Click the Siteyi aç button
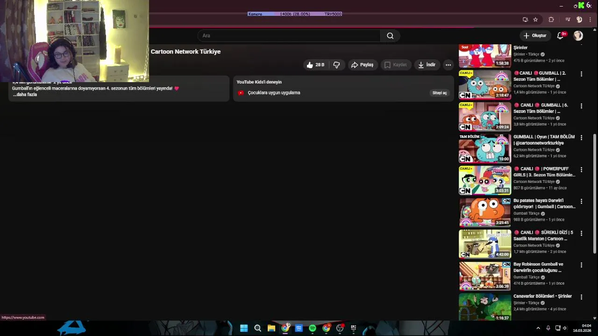This screenshot has height=336, width=598. (x=439, y=93)
